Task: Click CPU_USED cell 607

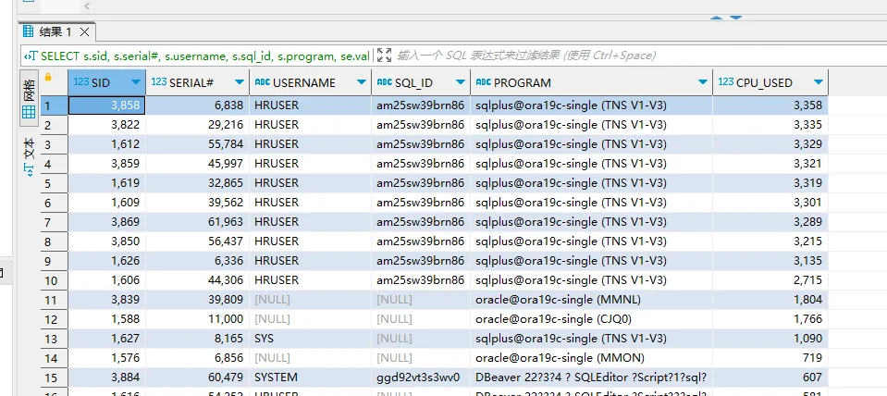Action: coord(770,377)
